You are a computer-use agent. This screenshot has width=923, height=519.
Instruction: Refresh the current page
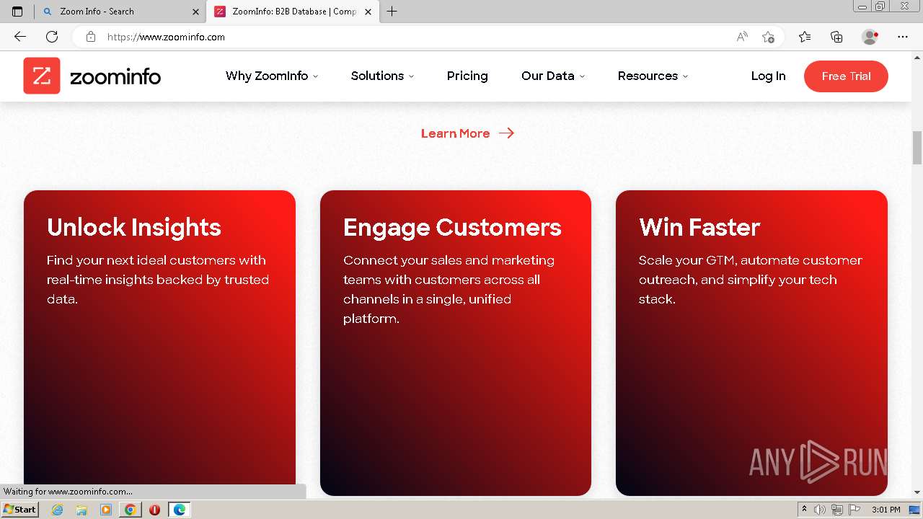click(x=52, y=37)
